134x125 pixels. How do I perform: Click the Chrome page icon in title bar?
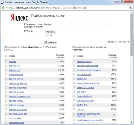pos(2,2)
